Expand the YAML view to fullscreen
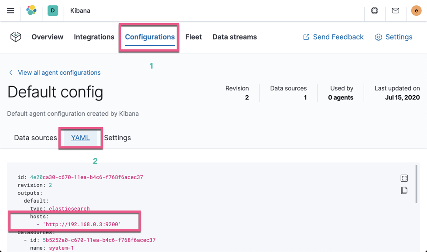427x252 pixels. [x=404, y=178]
